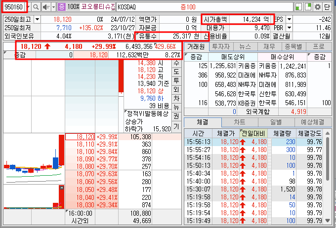The width and height of the screenshot is (336, 228).
Task: Click the 수 side button beside the chart
Action: coord(176,63)
